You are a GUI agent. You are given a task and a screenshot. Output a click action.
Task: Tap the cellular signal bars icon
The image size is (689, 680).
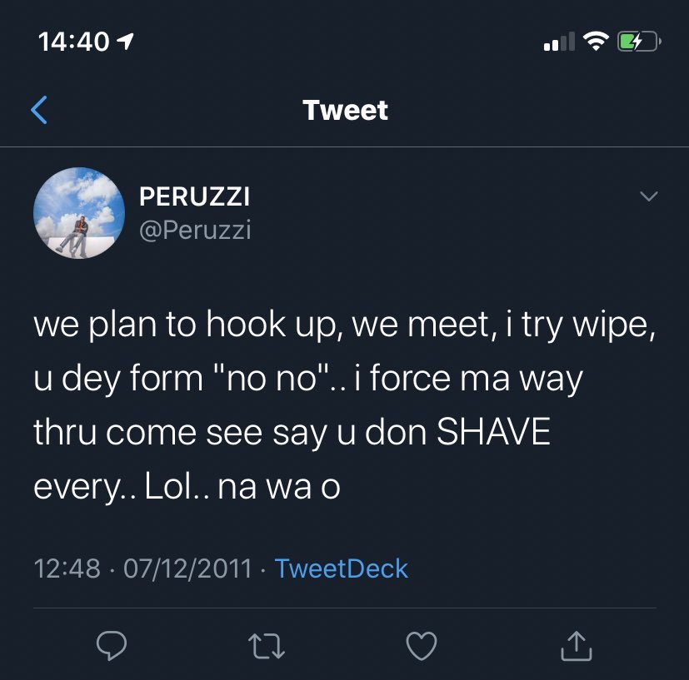(559, 42)
